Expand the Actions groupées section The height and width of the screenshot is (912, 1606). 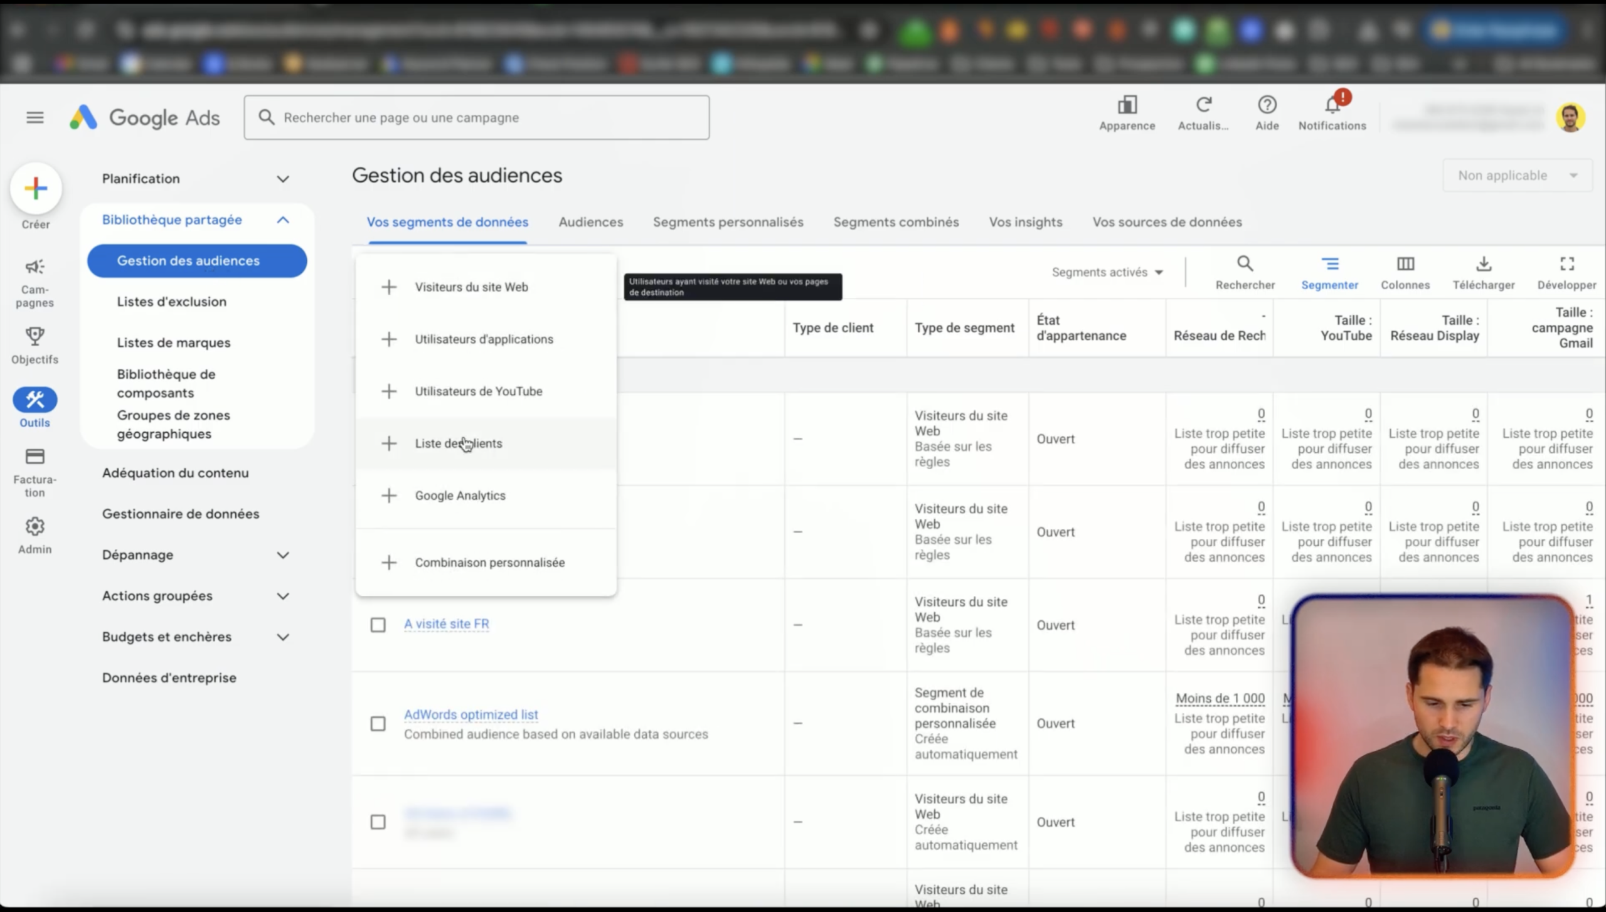[x=283, y=596]
